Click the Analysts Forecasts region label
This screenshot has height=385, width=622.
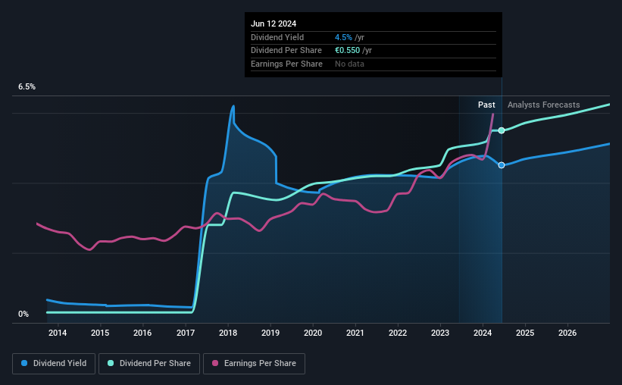(543, 105)
